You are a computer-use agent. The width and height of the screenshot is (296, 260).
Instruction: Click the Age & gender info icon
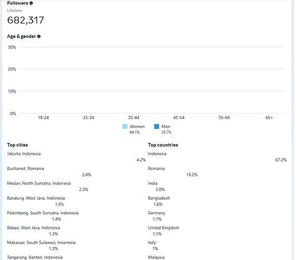(x=39, y=36)
